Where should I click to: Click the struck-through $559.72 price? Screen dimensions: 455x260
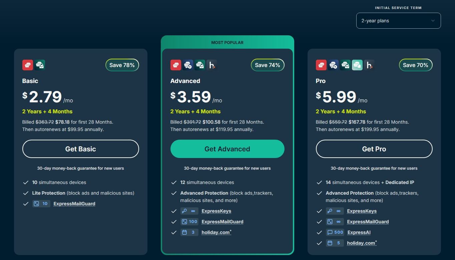click(x=338, y=122)
